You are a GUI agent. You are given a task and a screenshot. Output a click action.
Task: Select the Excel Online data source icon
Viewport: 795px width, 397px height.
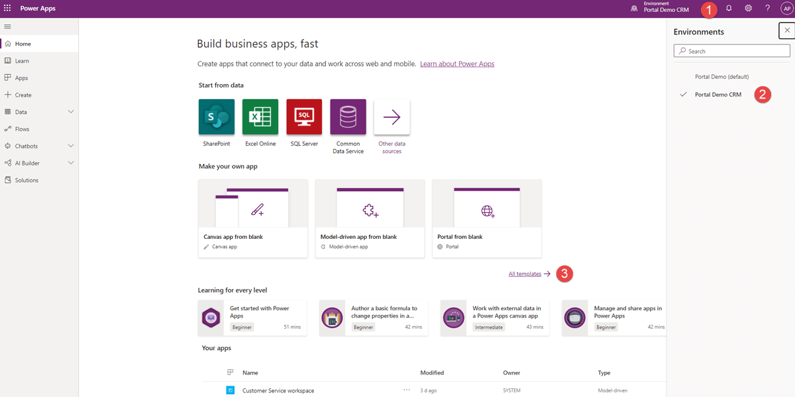260,116
